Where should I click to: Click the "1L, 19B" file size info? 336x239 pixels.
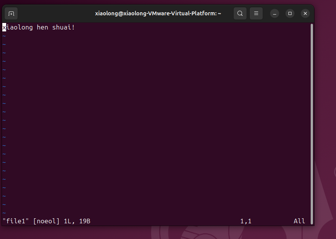tap(77, 221)
